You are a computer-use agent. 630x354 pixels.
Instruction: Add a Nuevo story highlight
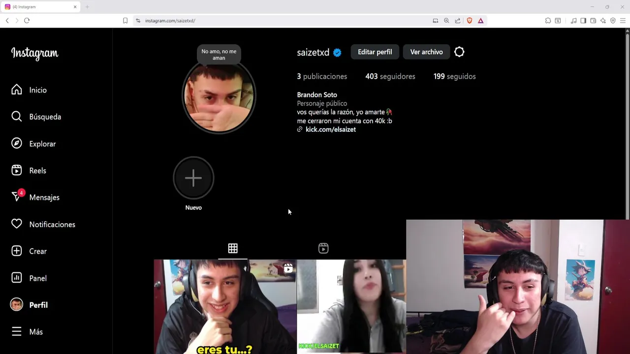coord(193,178)
